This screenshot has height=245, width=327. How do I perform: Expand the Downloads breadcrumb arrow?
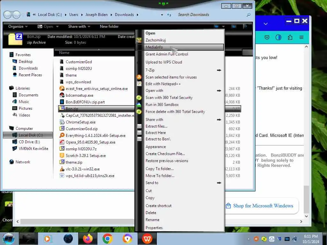pyautogui.click(x=137, y=15)
